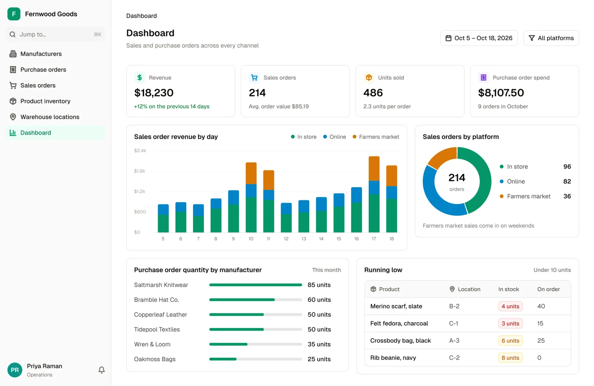The height and width of the screenshot is (386, 594).
Task: Open Product inventory in sidebar
Action: 56,101
